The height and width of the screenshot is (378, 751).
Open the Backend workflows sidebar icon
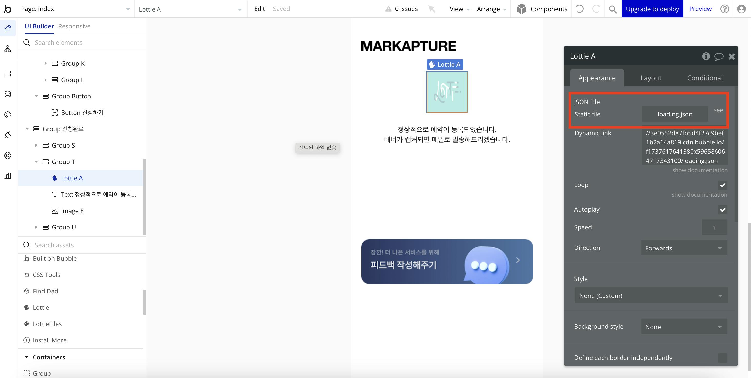tap(8, 74)
